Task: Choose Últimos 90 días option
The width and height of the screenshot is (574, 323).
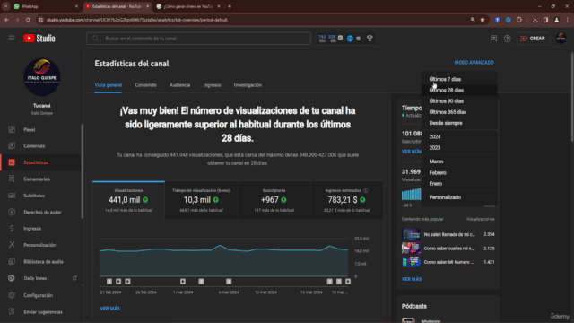Action: [459, 101]
